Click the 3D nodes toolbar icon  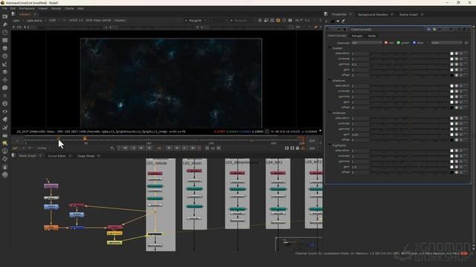point(5,88)
